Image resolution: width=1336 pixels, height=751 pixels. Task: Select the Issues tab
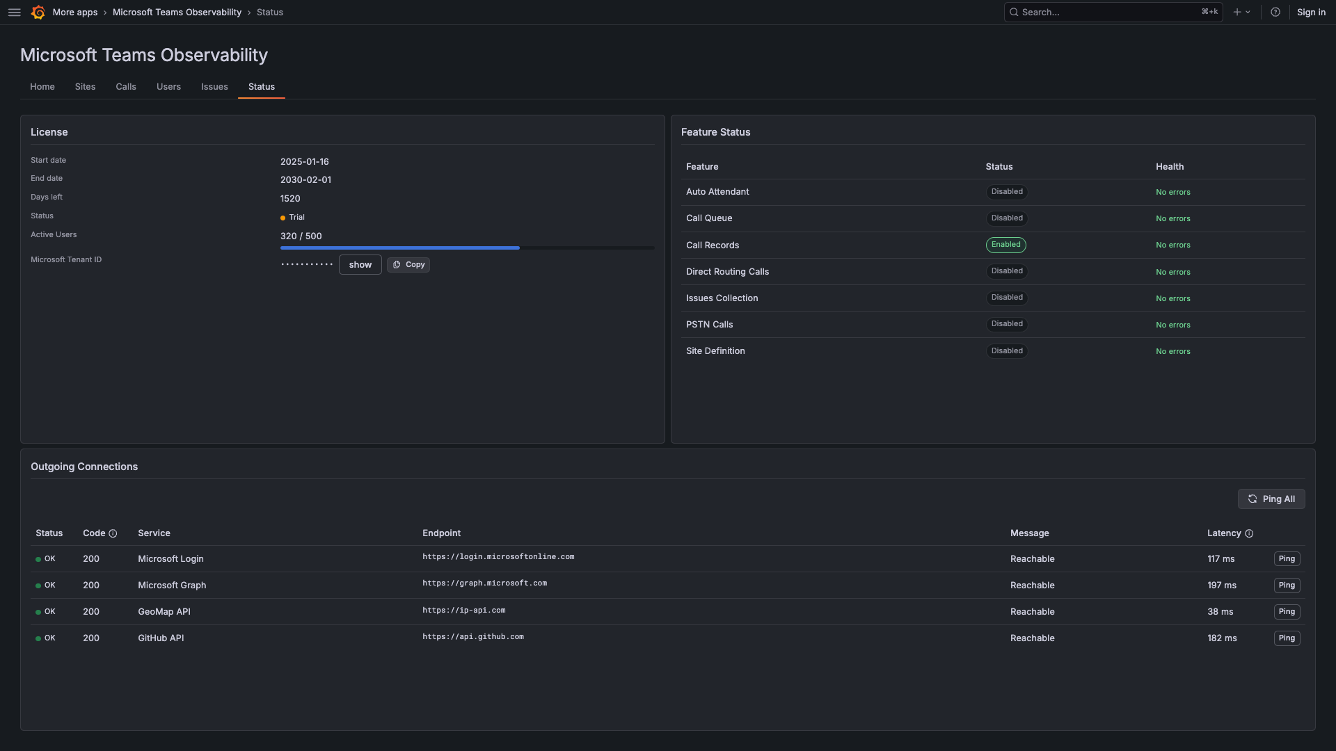pos(214,87)
